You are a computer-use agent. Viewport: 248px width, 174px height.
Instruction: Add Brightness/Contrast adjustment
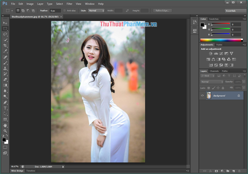pos(210,54)
